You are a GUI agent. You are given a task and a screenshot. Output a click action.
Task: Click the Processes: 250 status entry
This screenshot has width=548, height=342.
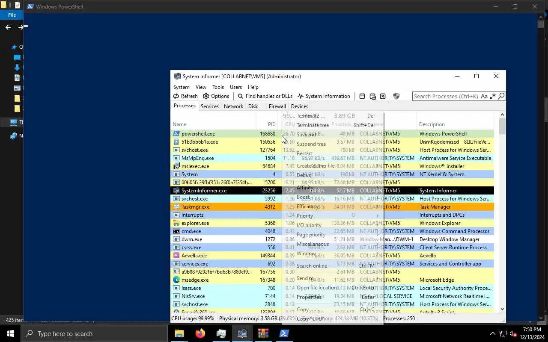pyautogui.click(x=399, y=318)
